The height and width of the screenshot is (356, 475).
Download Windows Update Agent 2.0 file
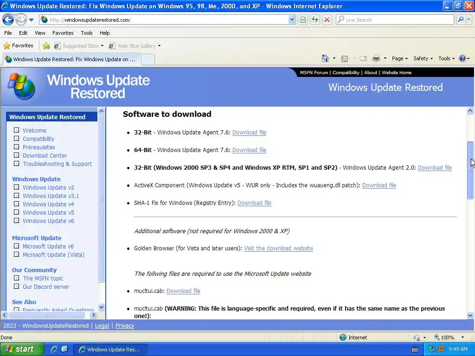click(435, 168)
